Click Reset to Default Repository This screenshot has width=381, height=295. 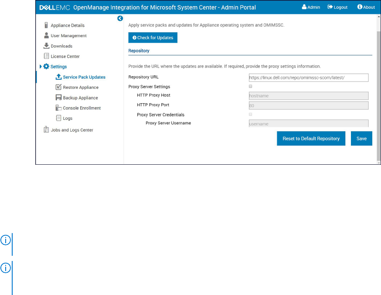tap(311, 139)
